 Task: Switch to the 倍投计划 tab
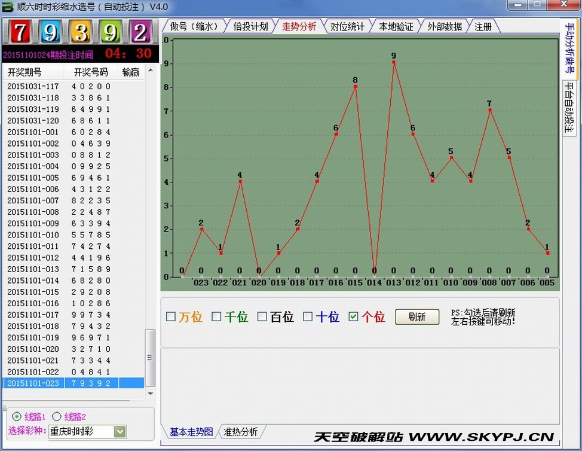250,26
